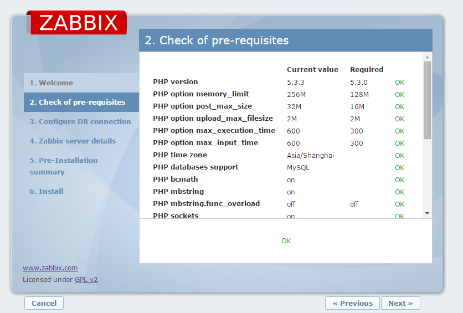Click the current value "600" for max_execution_time
Screen dimensions: 463x313
pyautogui.click(x=293, y=131)
